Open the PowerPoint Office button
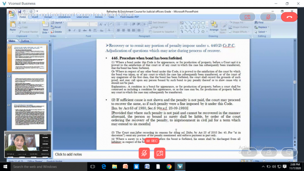The image size is (304, 171). coord(11,13)
